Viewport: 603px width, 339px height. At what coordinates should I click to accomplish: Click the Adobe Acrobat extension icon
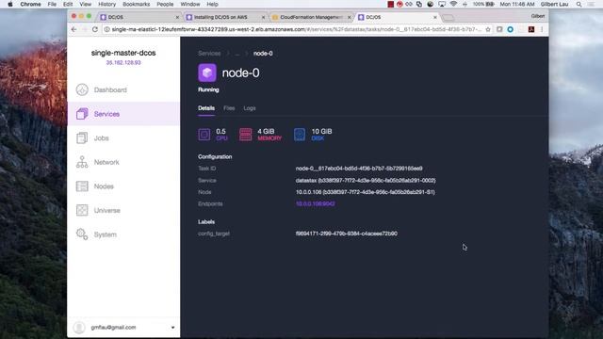coord(531,29)
